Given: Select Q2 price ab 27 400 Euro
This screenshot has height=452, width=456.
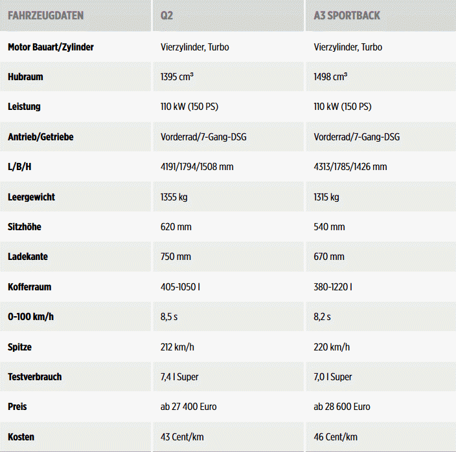Looking at the screenshot, I should [x=188, y=407].
